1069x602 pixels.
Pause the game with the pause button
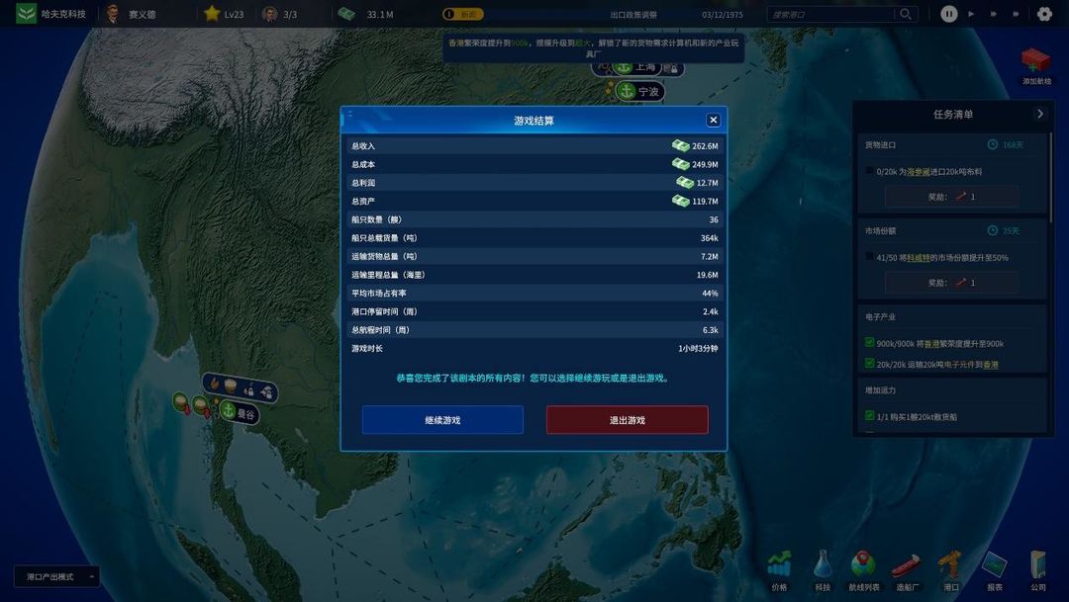coord(949,14)
